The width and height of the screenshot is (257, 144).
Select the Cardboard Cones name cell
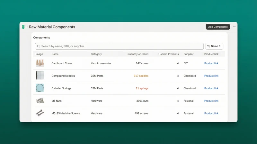62,63
